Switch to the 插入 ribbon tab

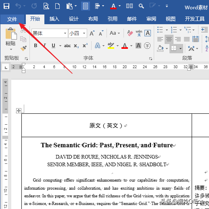(x=54, y=19)
